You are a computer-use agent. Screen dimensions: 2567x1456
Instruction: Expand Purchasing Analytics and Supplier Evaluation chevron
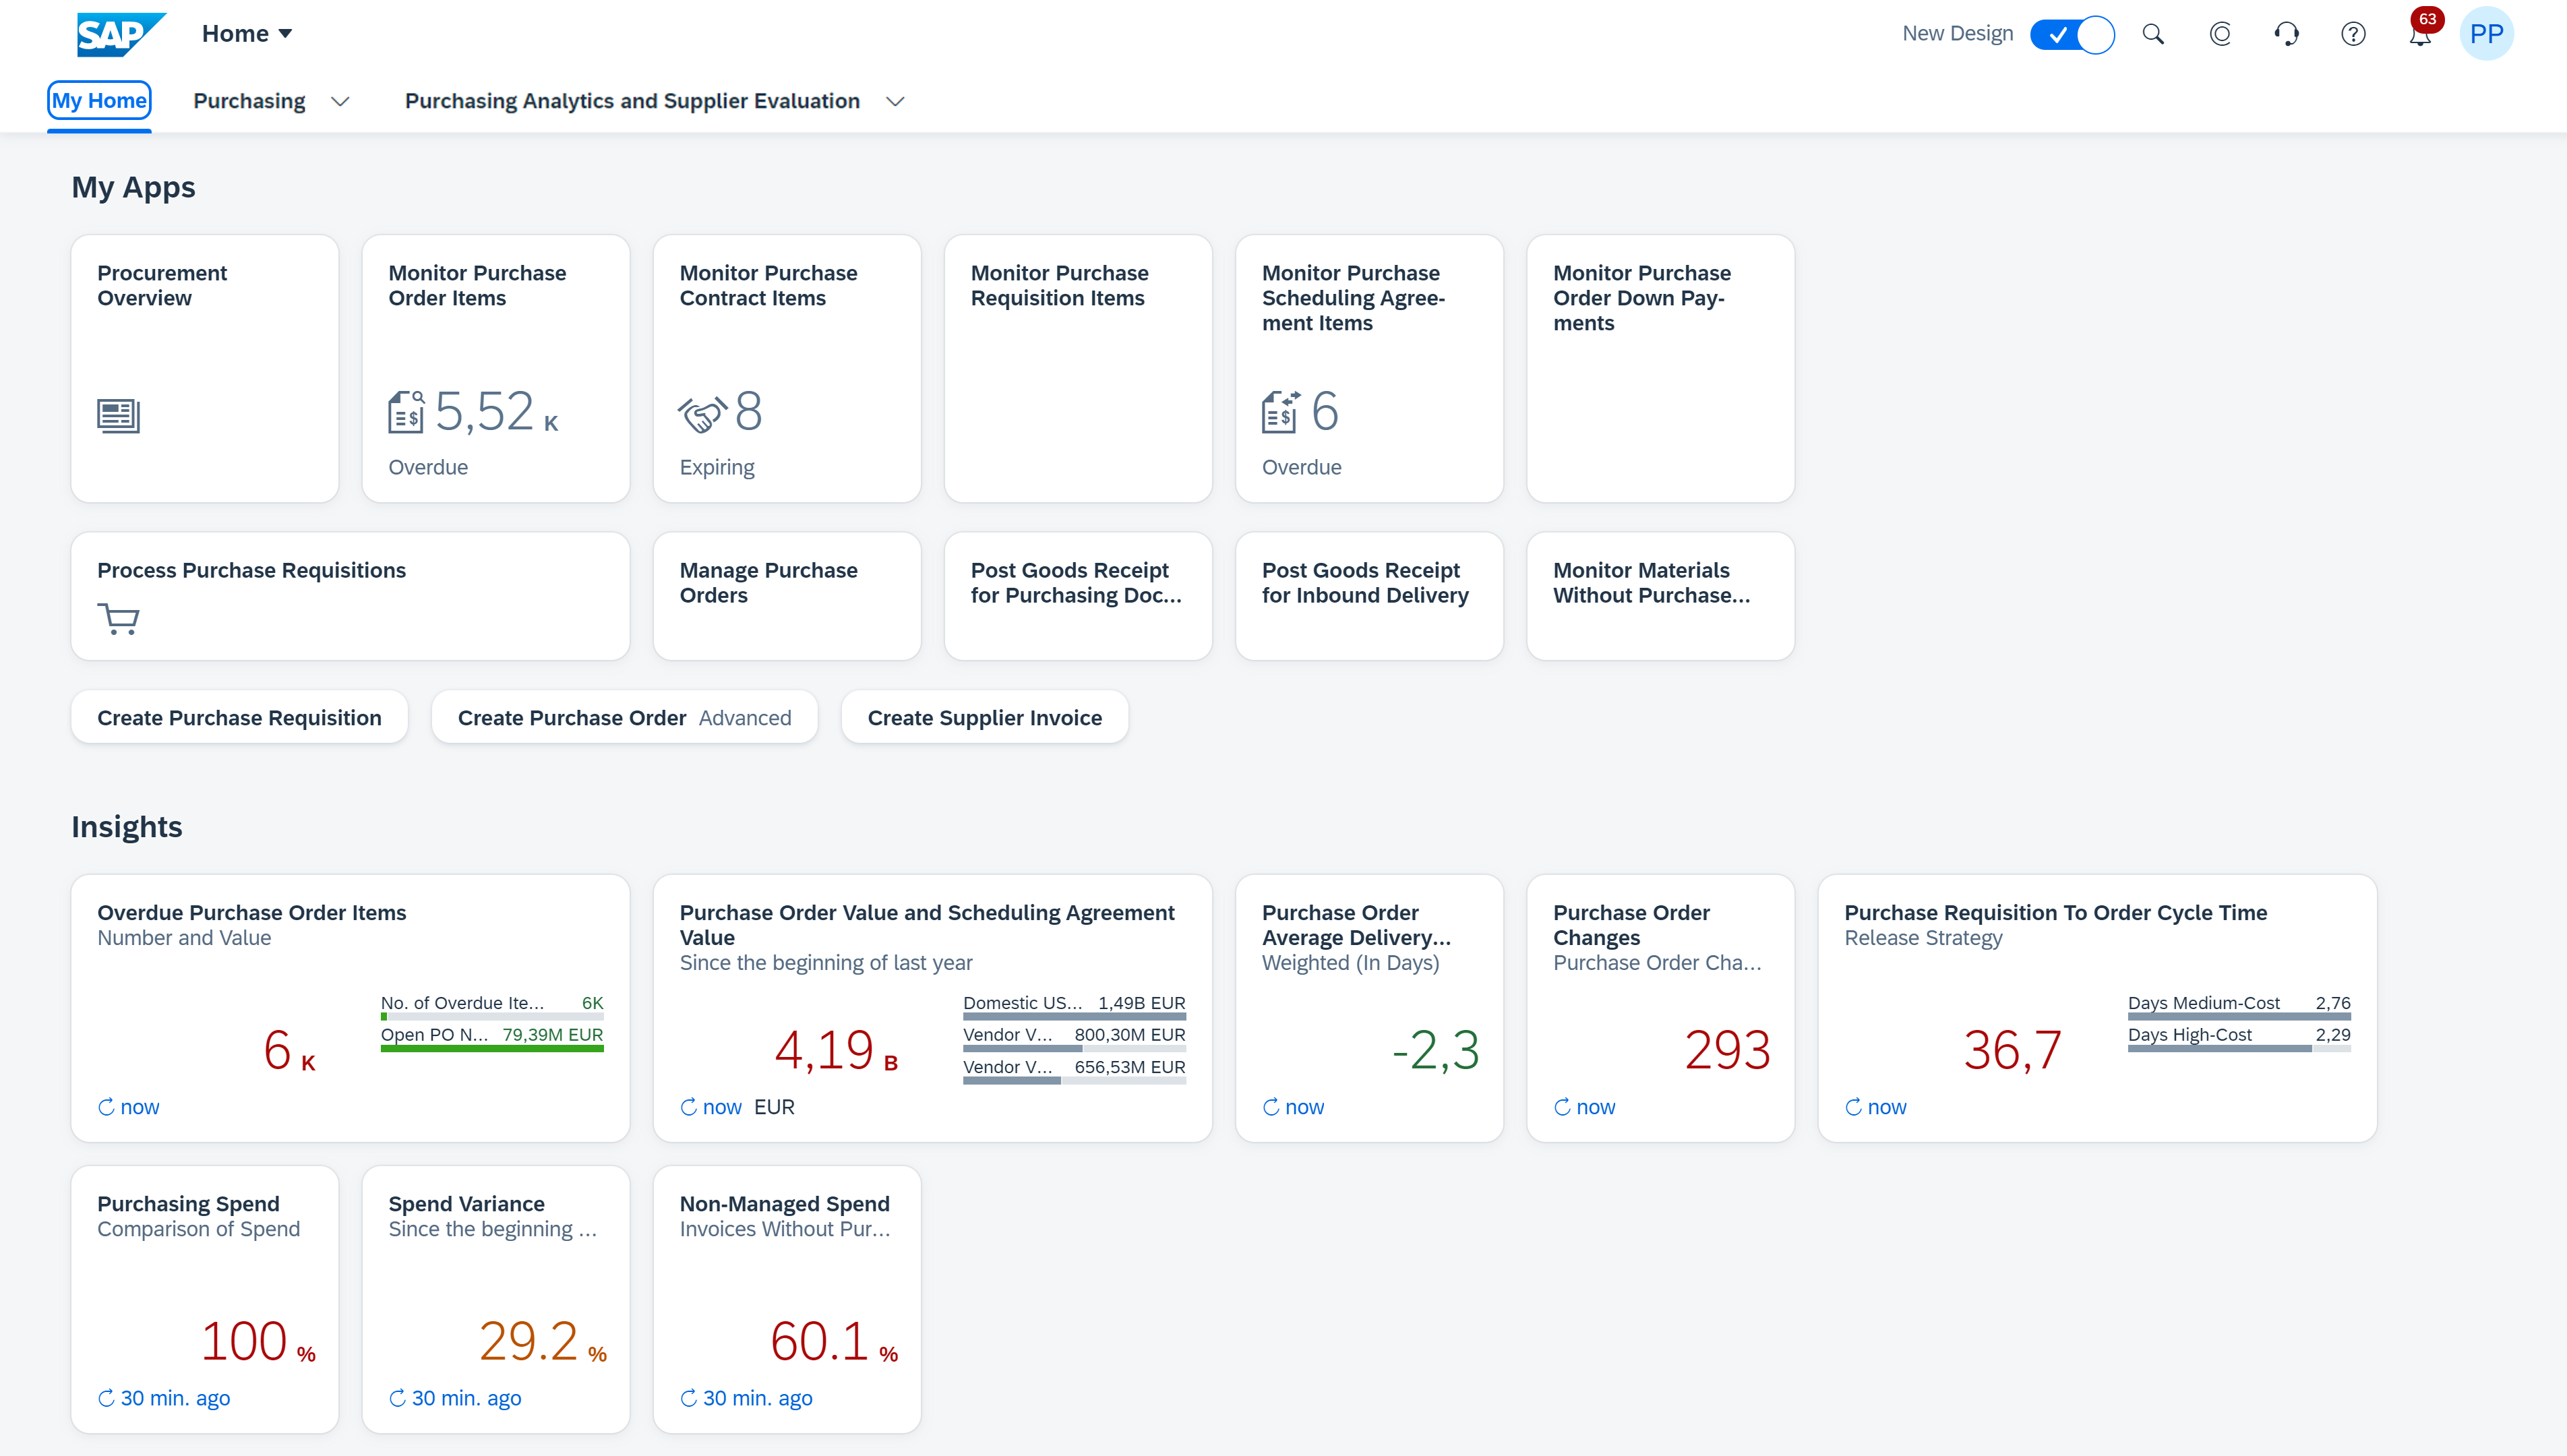click(895, 101)
